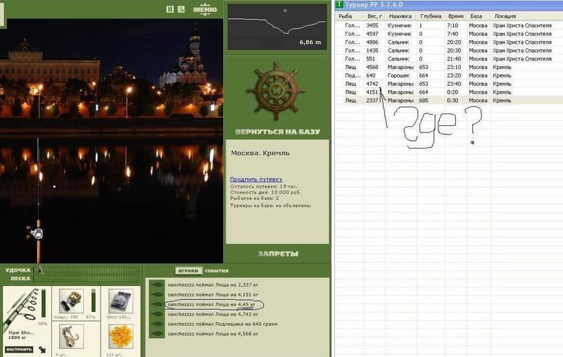The width and height of the screenshot is (563, 357).
Task: Click fish icon beside 640 грамм catch
Action: (x=157, y=324)
